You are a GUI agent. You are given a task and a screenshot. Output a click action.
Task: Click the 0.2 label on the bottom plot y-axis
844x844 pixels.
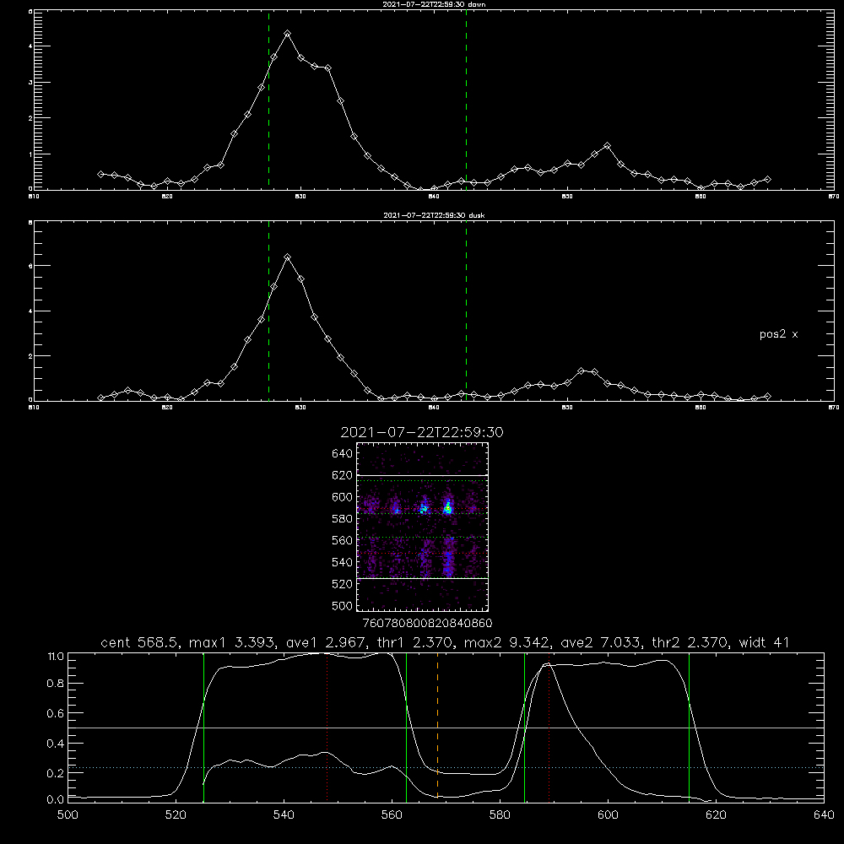point(56,773)
